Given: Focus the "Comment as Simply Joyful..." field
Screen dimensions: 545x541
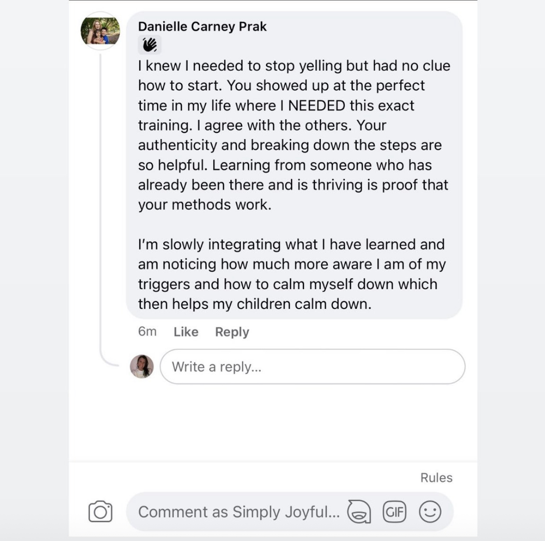Looking at the screenshot, I should (x=239, y=512).
